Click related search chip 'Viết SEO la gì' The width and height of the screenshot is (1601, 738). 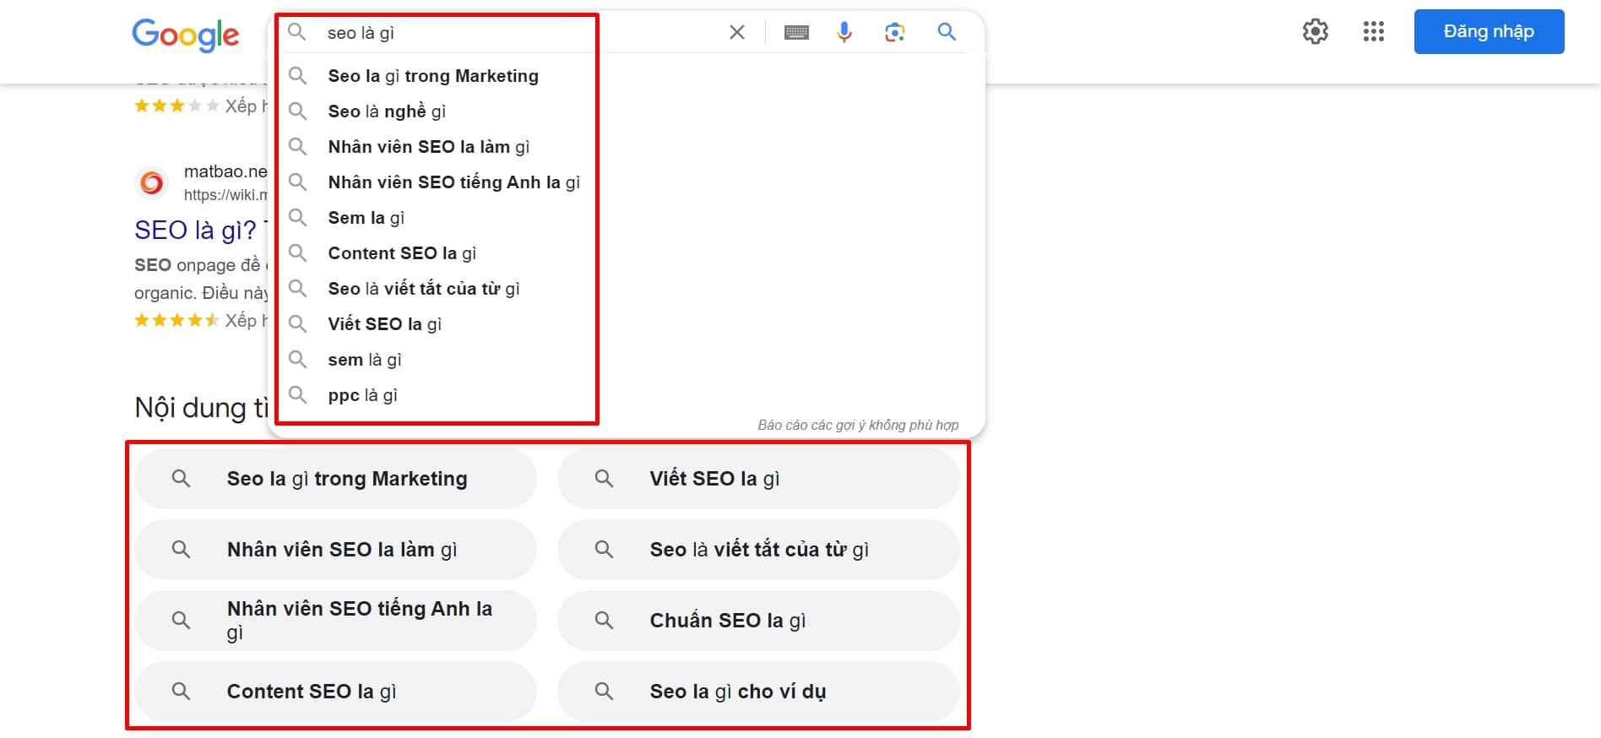[758, 479]
